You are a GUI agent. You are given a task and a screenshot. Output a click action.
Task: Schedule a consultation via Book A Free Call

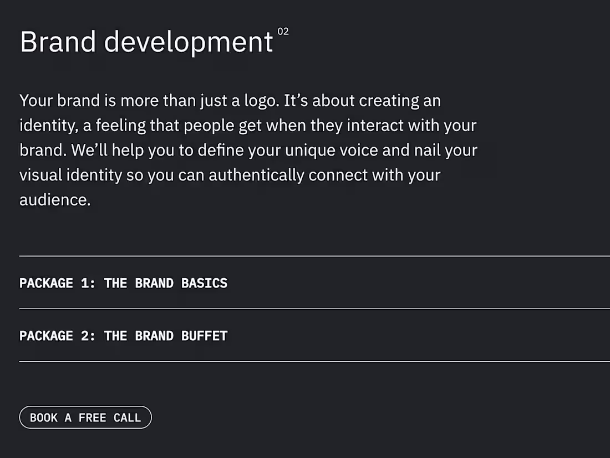tap(85, 417)
